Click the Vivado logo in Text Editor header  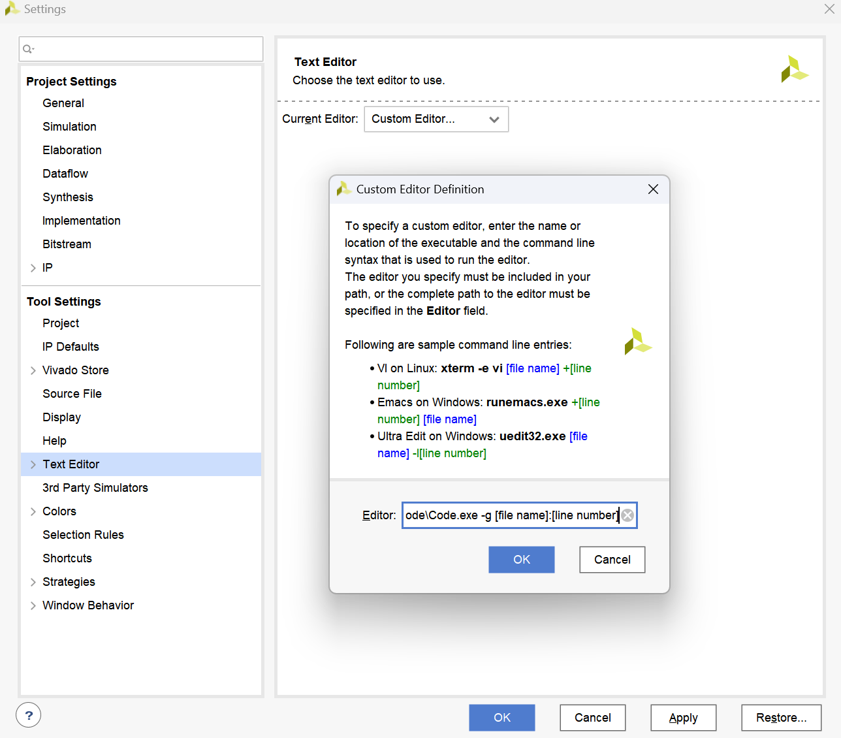[x=794, y=69]
